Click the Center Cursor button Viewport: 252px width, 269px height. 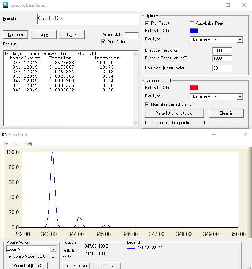tap(76, 266)
